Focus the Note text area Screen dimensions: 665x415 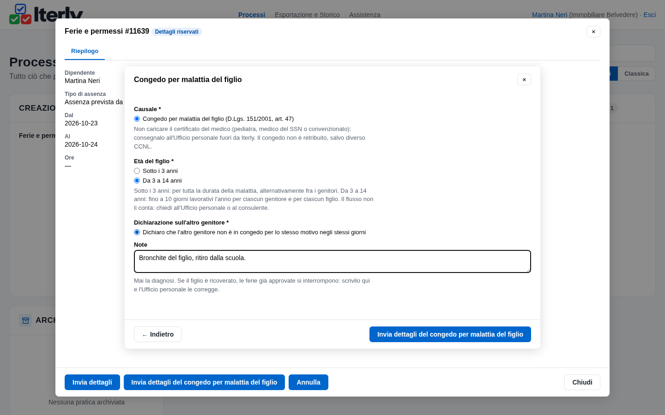(332, 261)
